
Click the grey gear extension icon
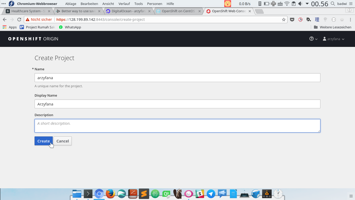point(342,20)
